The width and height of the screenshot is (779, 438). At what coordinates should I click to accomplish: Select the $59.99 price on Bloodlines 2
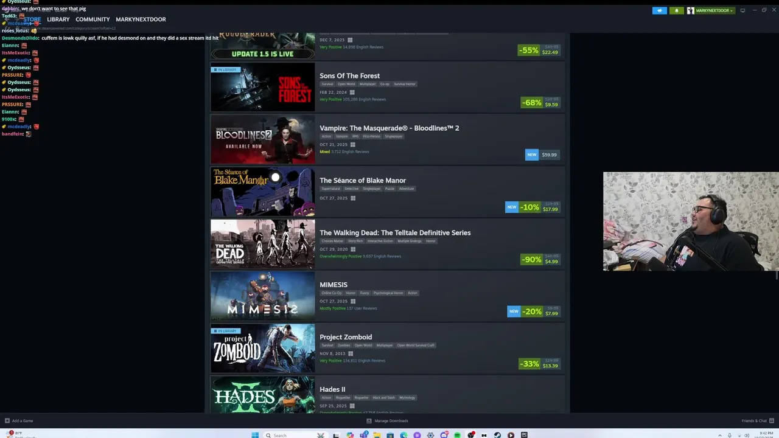[549, 155]
